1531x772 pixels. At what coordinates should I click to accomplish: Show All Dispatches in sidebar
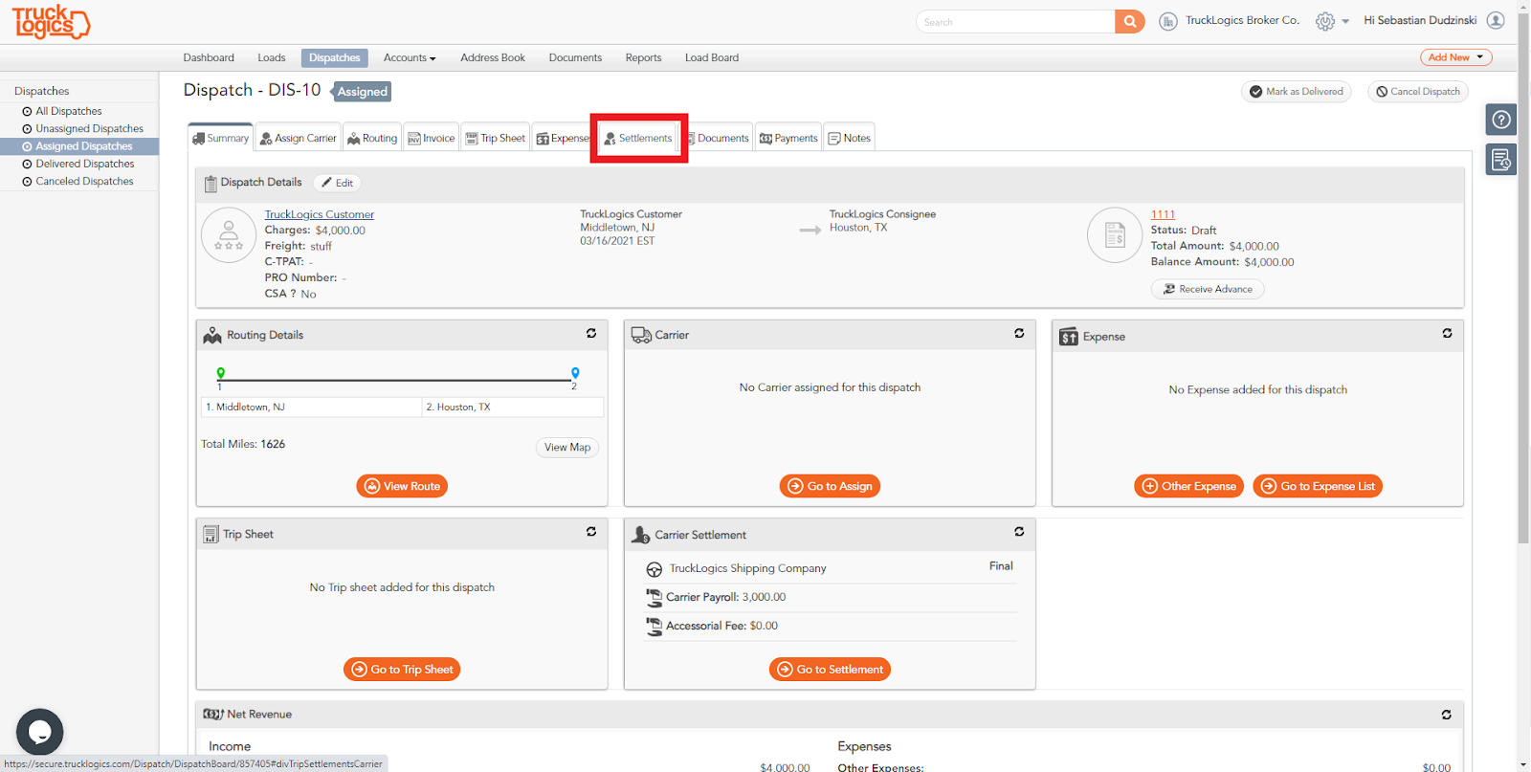click(69, 111)
